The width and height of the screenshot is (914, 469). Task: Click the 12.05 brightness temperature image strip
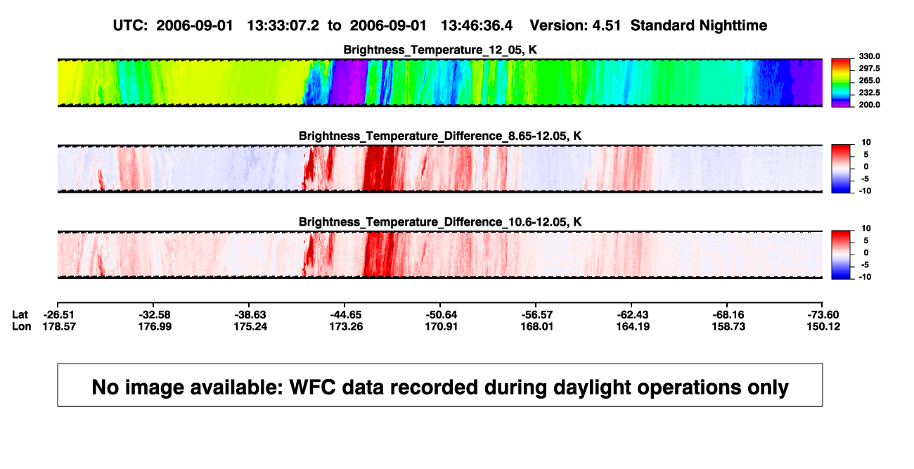pos(439,82)
